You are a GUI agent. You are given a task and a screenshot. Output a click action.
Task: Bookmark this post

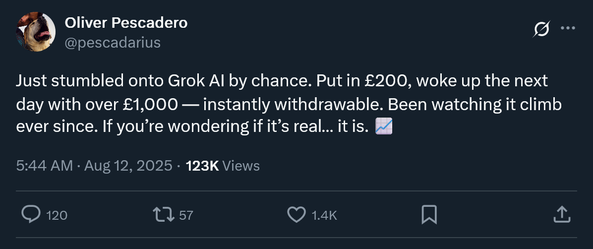tap(428, 214)
